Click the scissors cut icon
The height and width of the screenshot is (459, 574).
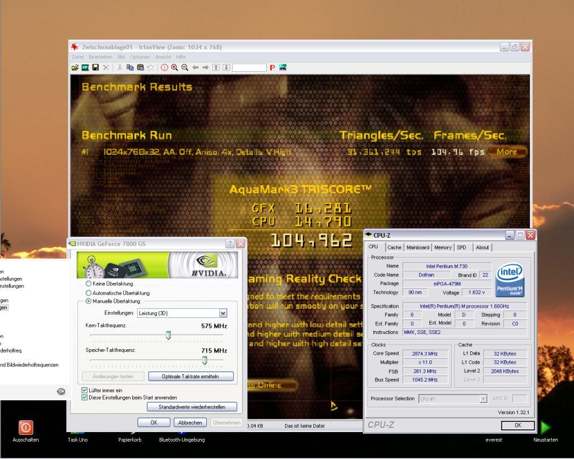(x=119, y=68)
